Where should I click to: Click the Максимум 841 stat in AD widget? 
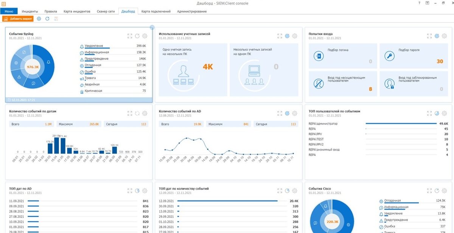pos(229,124)
